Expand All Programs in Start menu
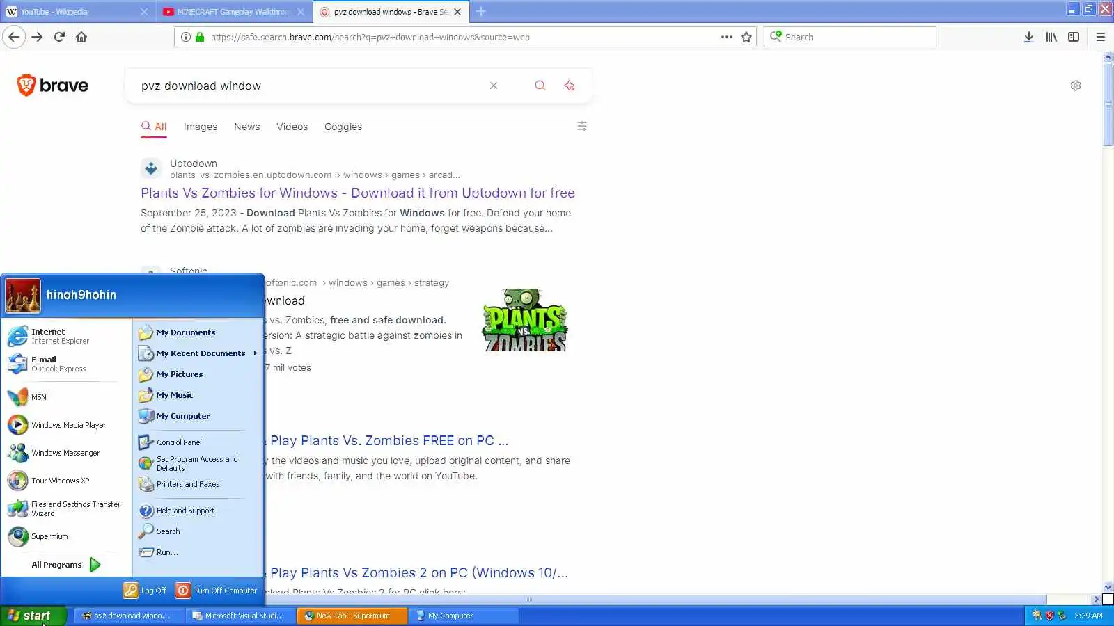Viewport: 1114px width, 626px height. (66, 565)
